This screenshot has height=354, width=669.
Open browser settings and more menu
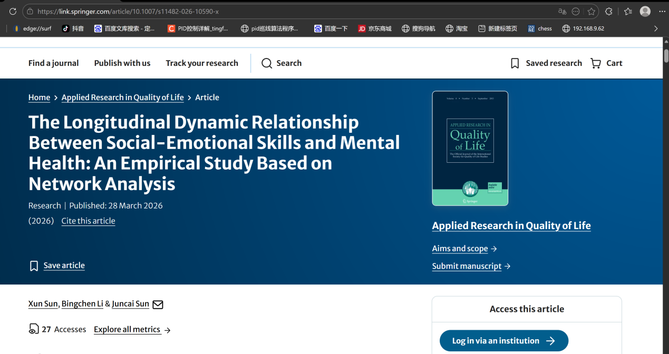point(662,11)
